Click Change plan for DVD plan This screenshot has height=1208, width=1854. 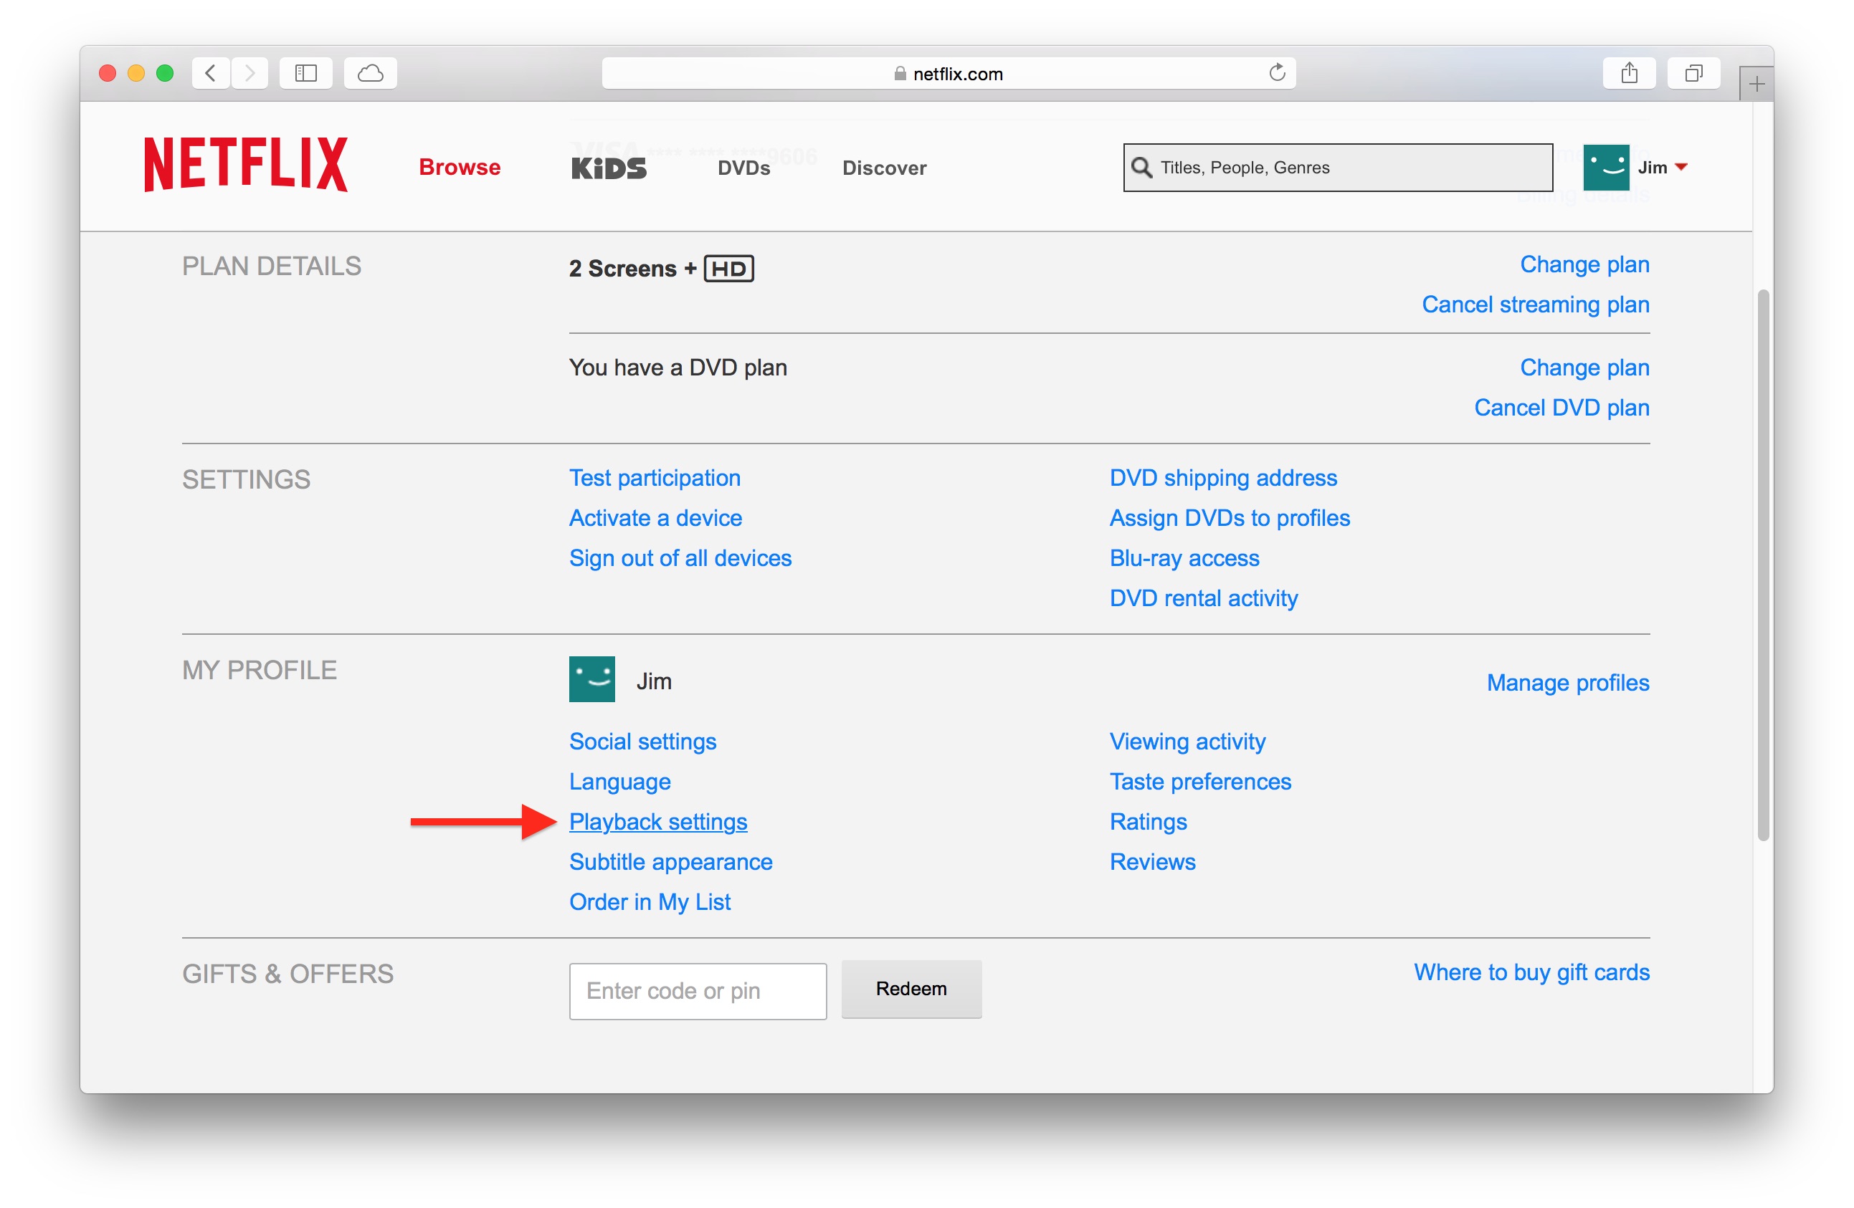point(1584,368)
